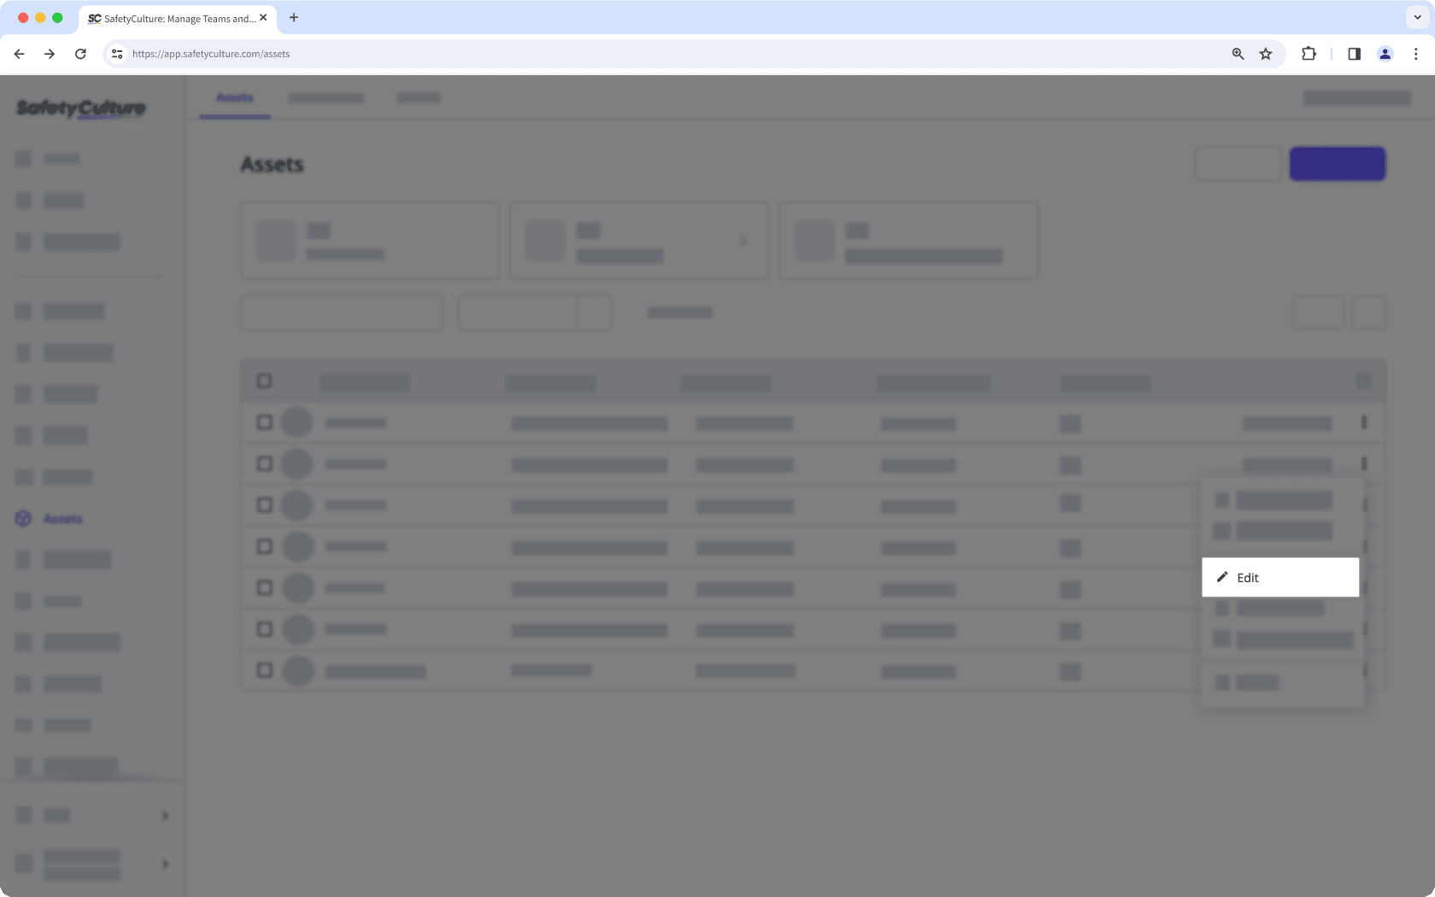The height and width of the screenshot is (897, 1435).
Task: Click the site information icon in address bar
Action: (117, 54)
